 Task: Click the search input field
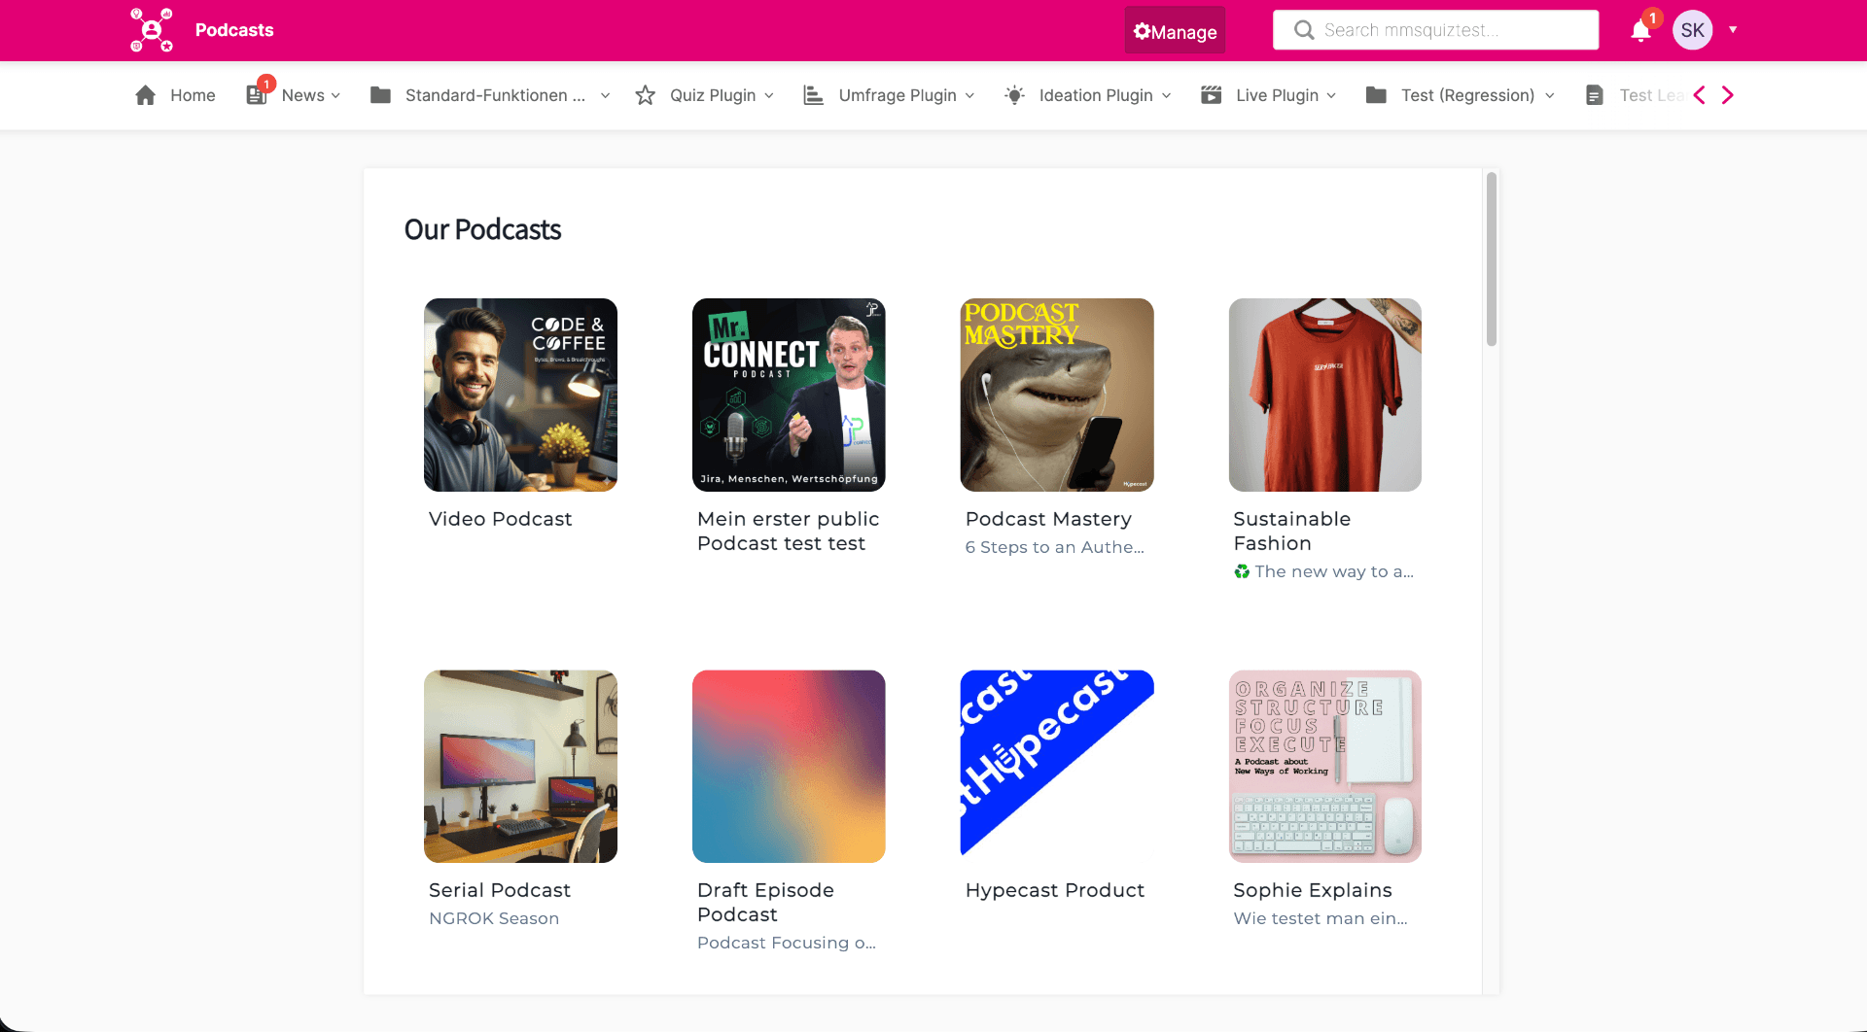point(1435,30)
